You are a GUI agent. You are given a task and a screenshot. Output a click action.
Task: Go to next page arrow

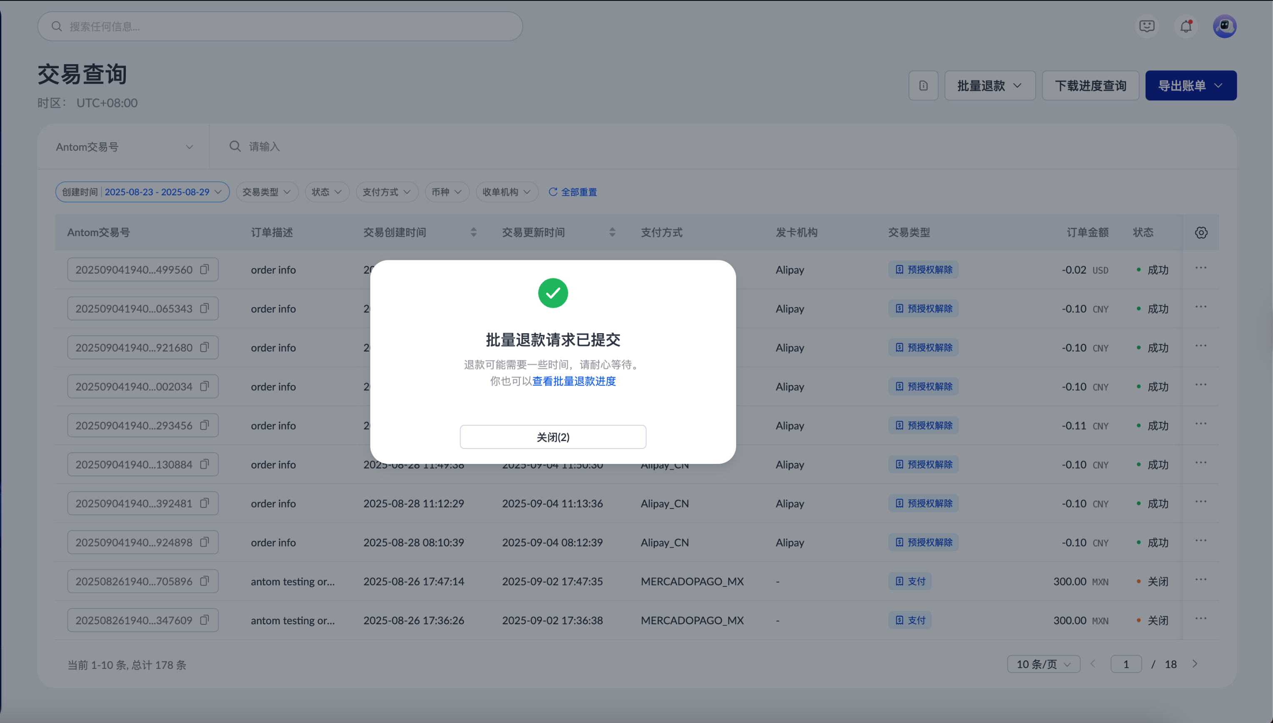coord(1195,664)
